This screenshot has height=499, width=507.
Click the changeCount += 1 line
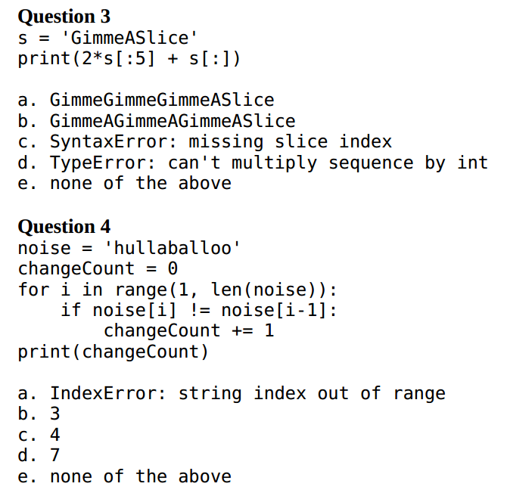pos(189,331)
